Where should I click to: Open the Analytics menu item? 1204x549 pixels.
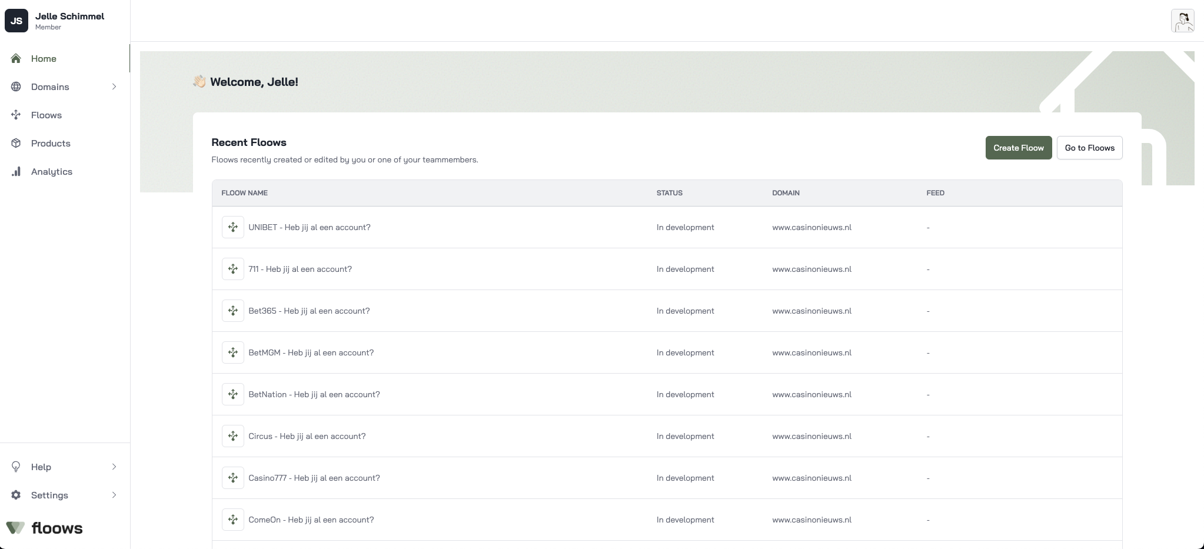click(x=65, y=171)
